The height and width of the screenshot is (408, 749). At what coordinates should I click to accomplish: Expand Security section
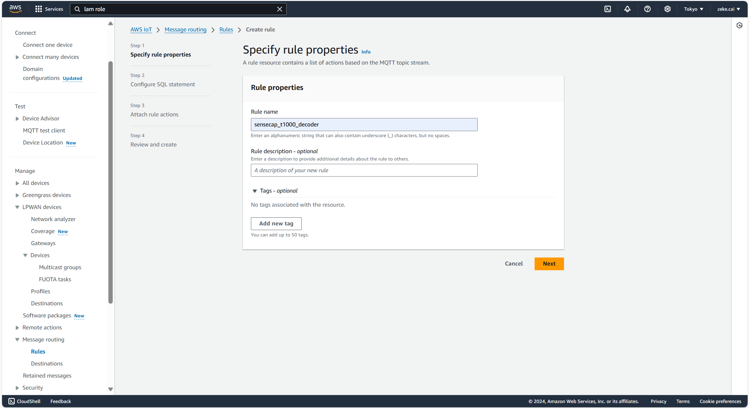point(17,388)
